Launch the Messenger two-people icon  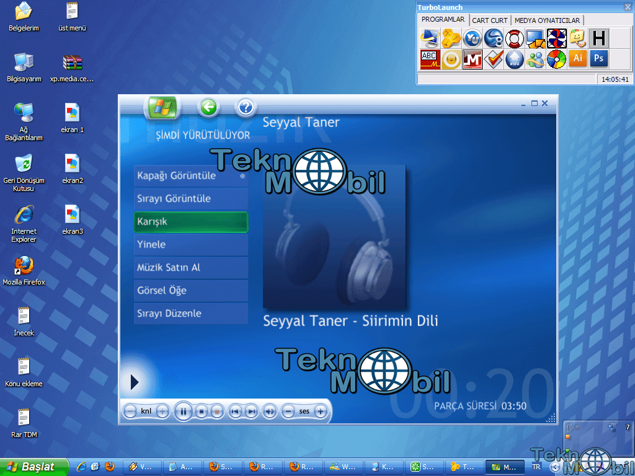click(x=535, y=59)
